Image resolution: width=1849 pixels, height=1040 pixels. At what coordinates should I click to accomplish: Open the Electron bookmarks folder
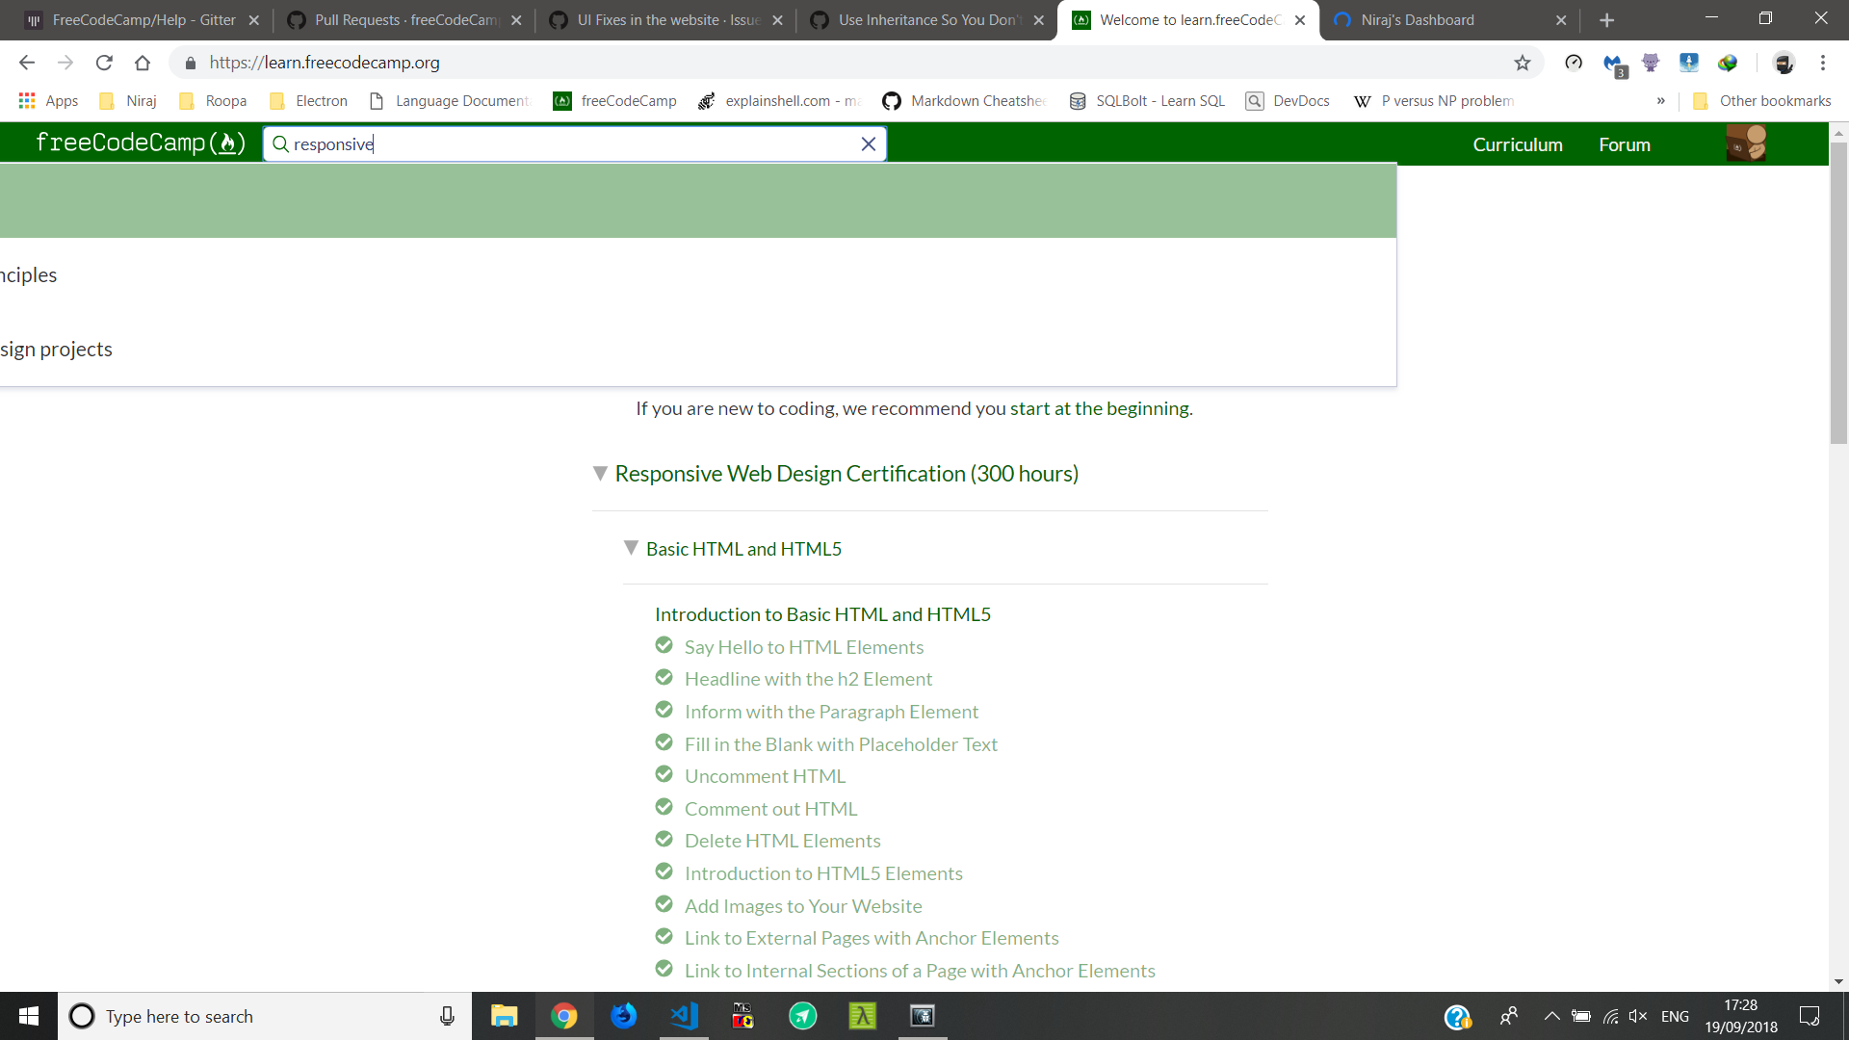[308, 100]
